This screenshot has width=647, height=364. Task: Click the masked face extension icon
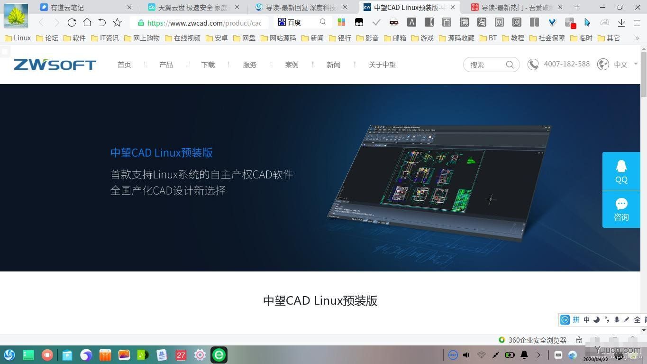point(394,22)
